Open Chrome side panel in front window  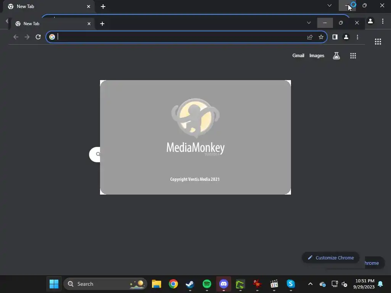[x=335, y=37]
